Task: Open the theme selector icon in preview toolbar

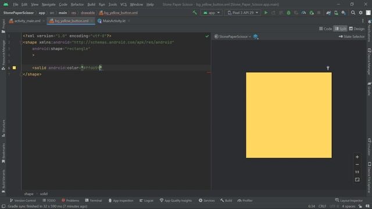Action: pos(256,37)
